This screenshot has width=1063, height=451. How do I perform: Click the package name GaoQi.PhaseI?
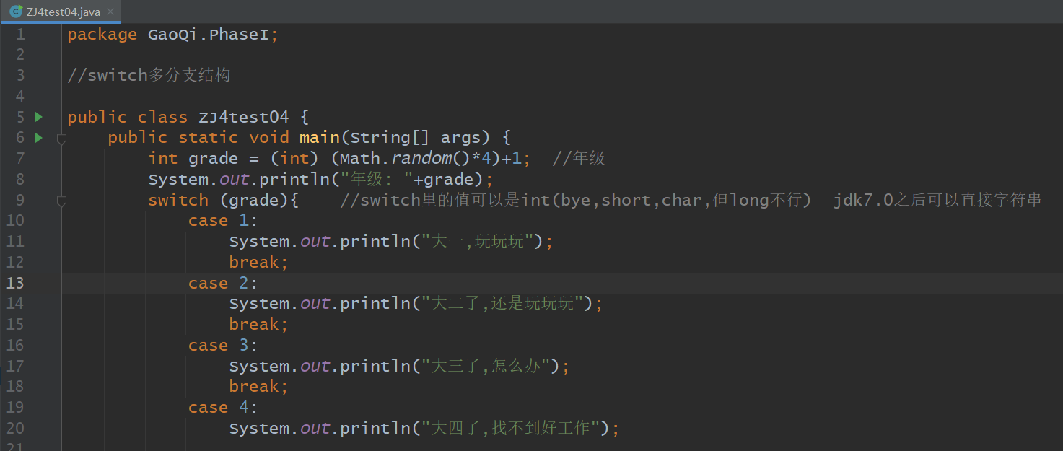pyautogui.click(x=208, y=35)
